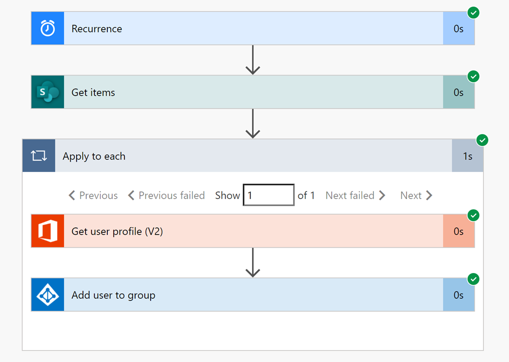Viewport: 509px width, 362px height.
Task: Jump to Previous failed iteration
Action: coord(167,195)
